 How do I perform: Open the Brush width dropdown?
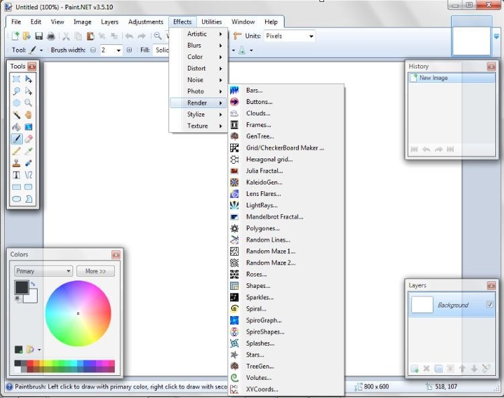pyautogui.click(x=118, y=50)
